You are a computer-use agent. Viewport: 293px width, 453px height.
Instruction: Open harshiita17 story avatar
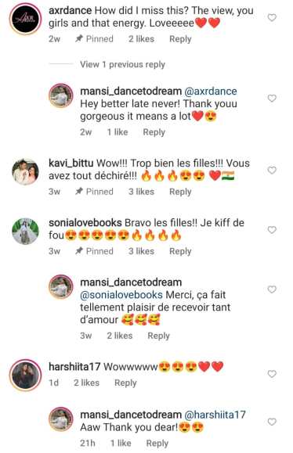(25, 375)
